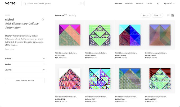Switch to grid view layout

[173, 15]
